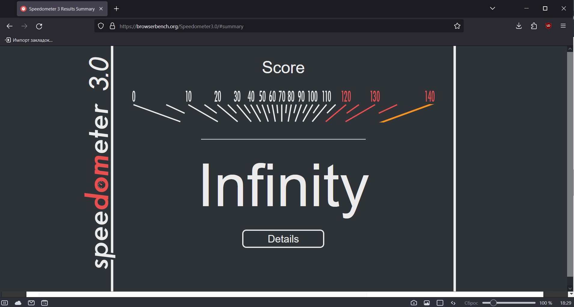Viewport: 574px width, 307px height.
Task: Open a new tab with plus button
Action: [x=117, y=9]
